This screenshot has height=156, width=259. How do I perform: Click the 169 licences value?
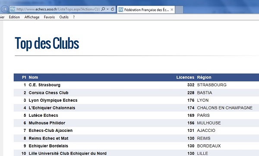[x=191, y=115]
